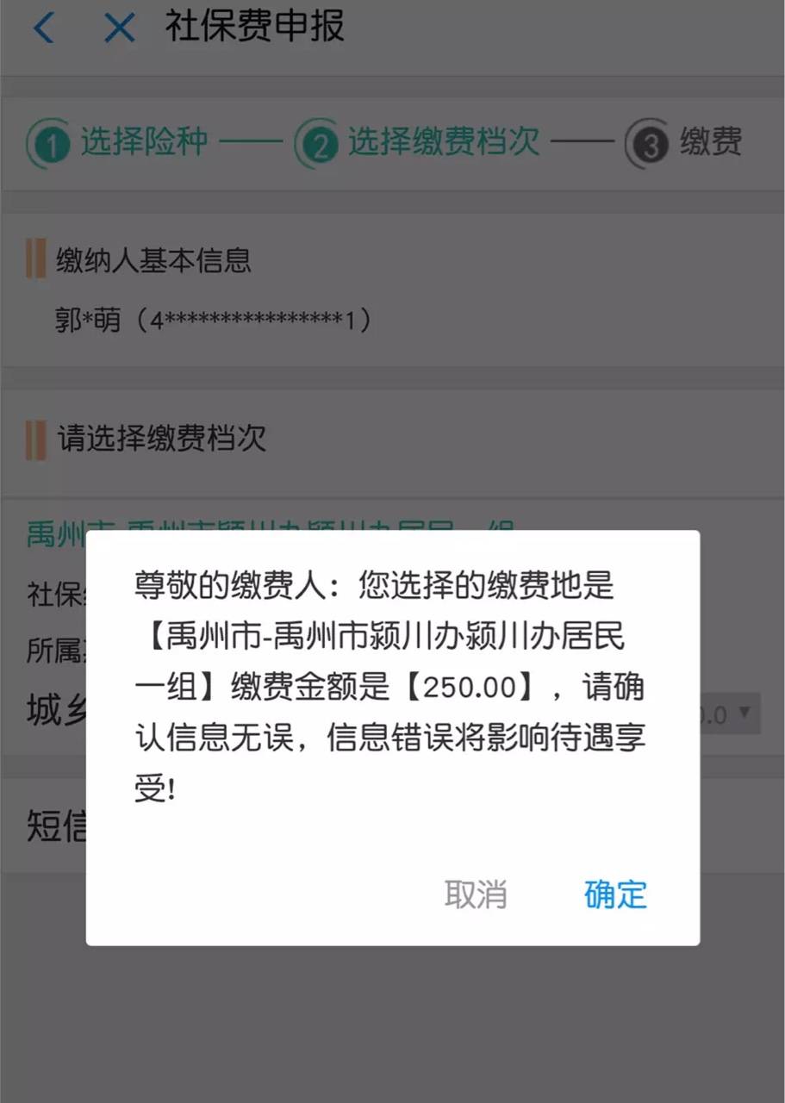Viewport: 785px width, 1103px height.
Task: Go to the 缴费 step label
Action: (711, 141)
